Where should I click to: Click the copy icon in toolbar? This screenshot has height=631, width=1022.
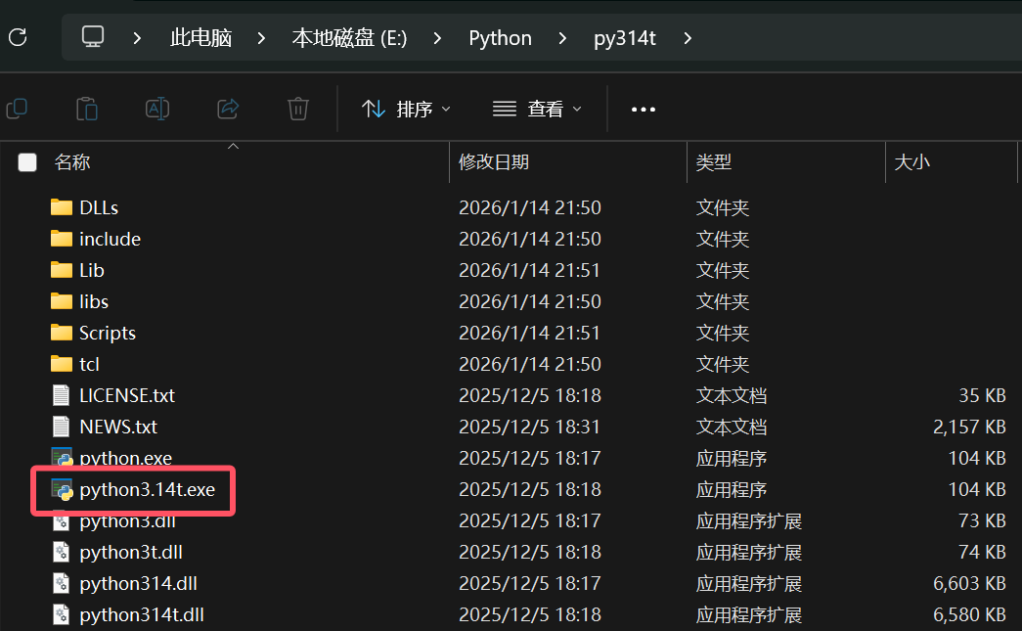pos(17,109)
